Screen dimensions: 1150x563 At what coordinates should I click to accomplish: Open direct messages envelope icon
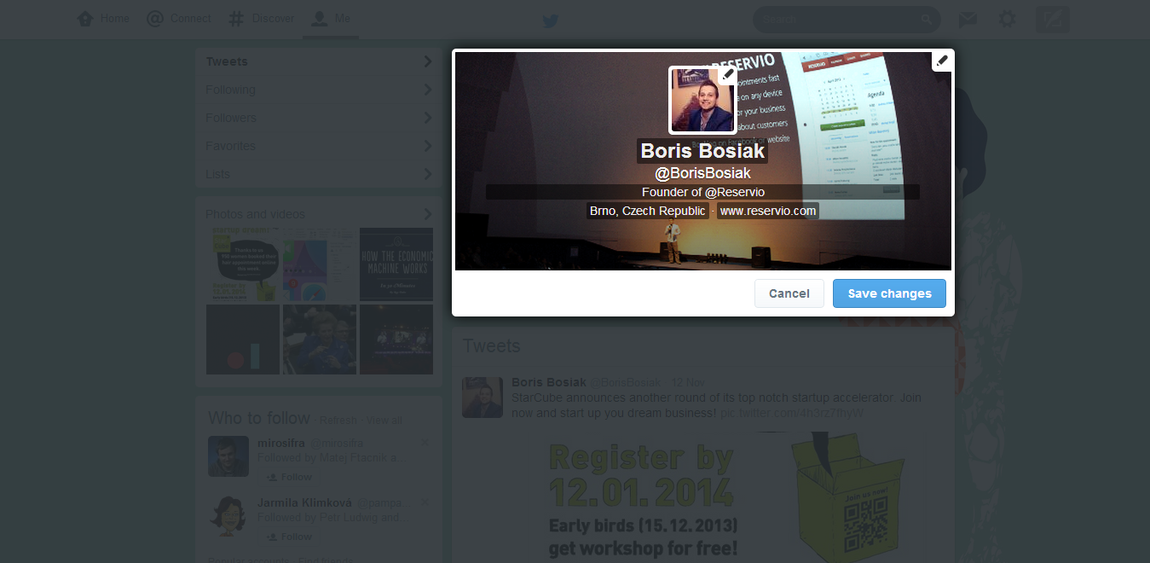[x=968, y=19]
